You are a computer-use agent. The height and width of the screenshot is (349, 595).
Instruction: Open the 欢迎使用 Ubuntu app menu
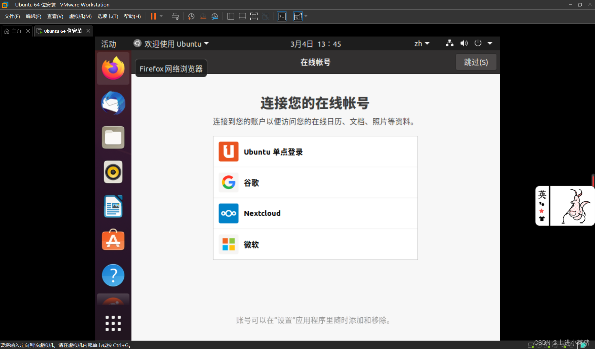click(171, 44)
